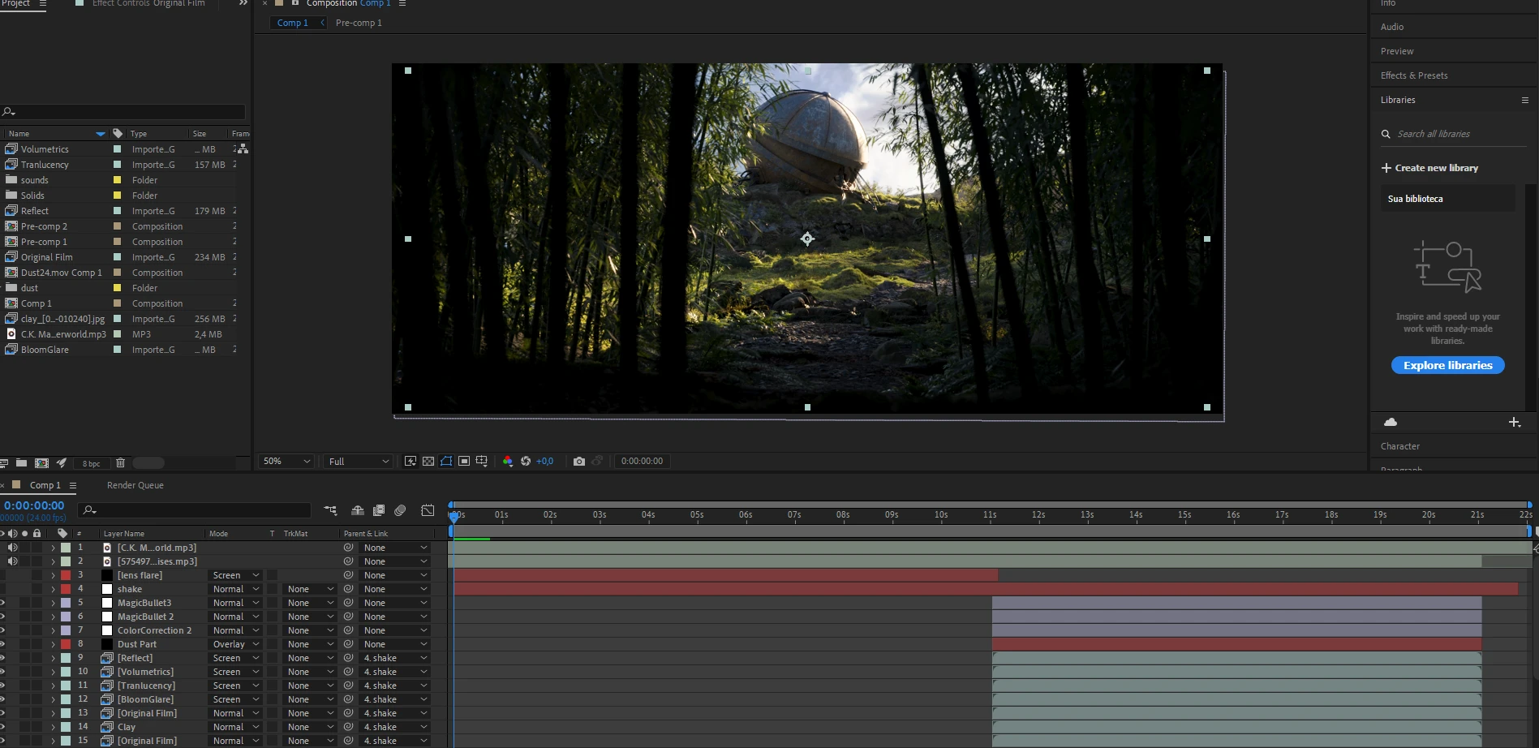Open grid and guide options
1539x748 pixels.
(x=482, y=461)
